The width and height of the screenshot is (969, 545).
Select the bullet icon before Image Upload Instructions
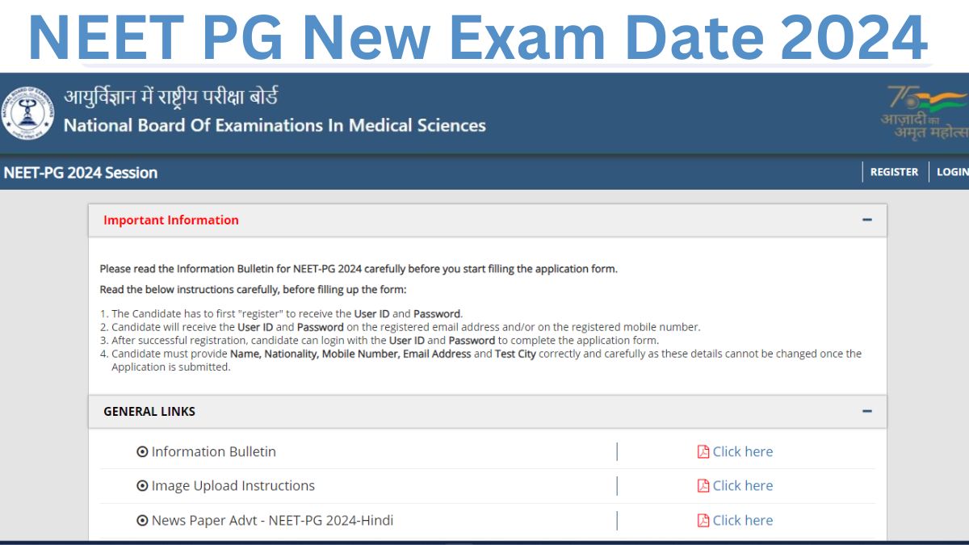(x=143, y=485)
